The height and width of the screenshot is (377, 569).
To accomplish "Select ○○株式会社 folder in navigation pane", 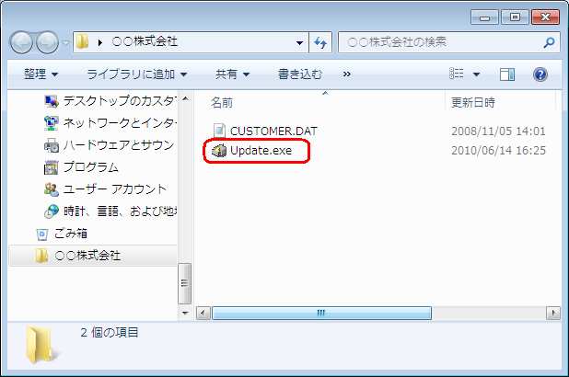I will tap(93, 256).
